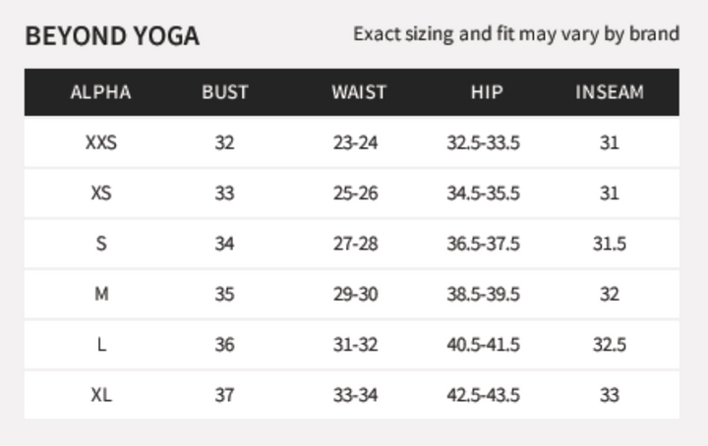Click the 40.5-41.5 hip measurement
The width and height of the screenshot is (708, 446).
(x=483, y=345)
